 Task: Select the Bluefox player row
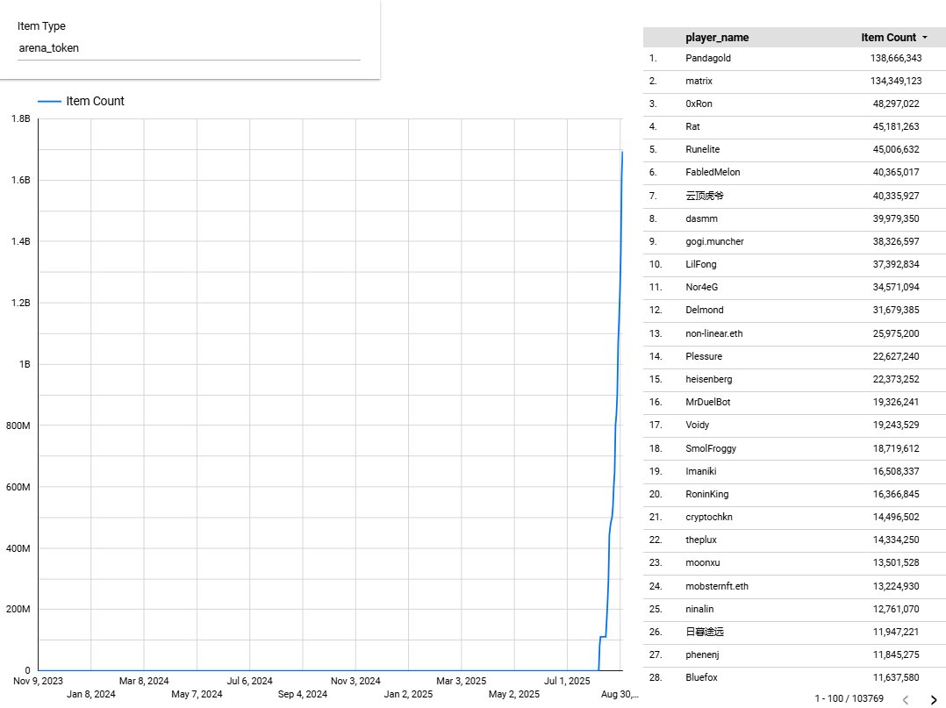coord(794,678)
